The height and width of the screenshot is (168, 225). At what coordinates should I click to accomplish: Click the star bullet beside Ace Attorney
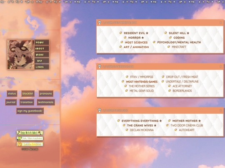pos(169,86)
